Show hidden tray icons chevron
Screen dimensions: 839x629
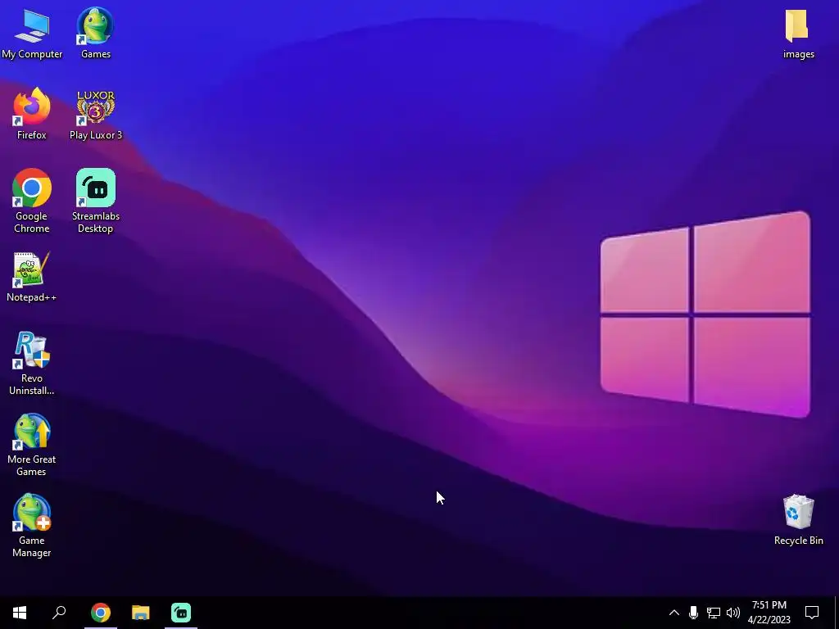point(674,613)
